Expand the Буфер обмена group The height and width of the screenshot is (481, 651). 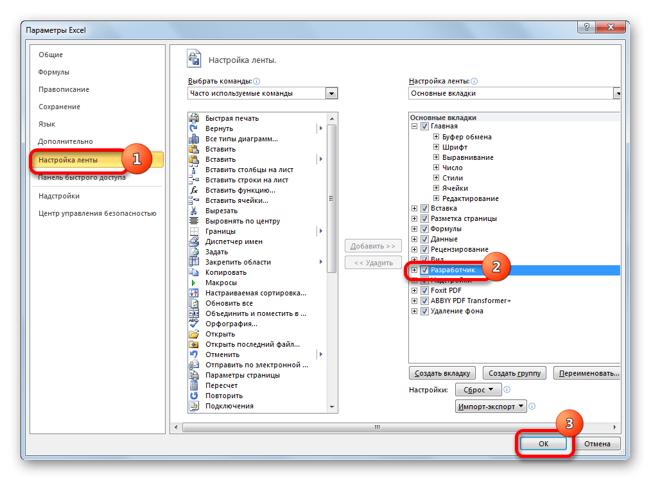tap(436, 137)
